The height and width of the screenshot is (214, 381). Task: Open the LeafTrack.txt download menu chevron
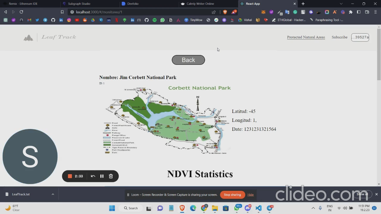tap(53, 194)
